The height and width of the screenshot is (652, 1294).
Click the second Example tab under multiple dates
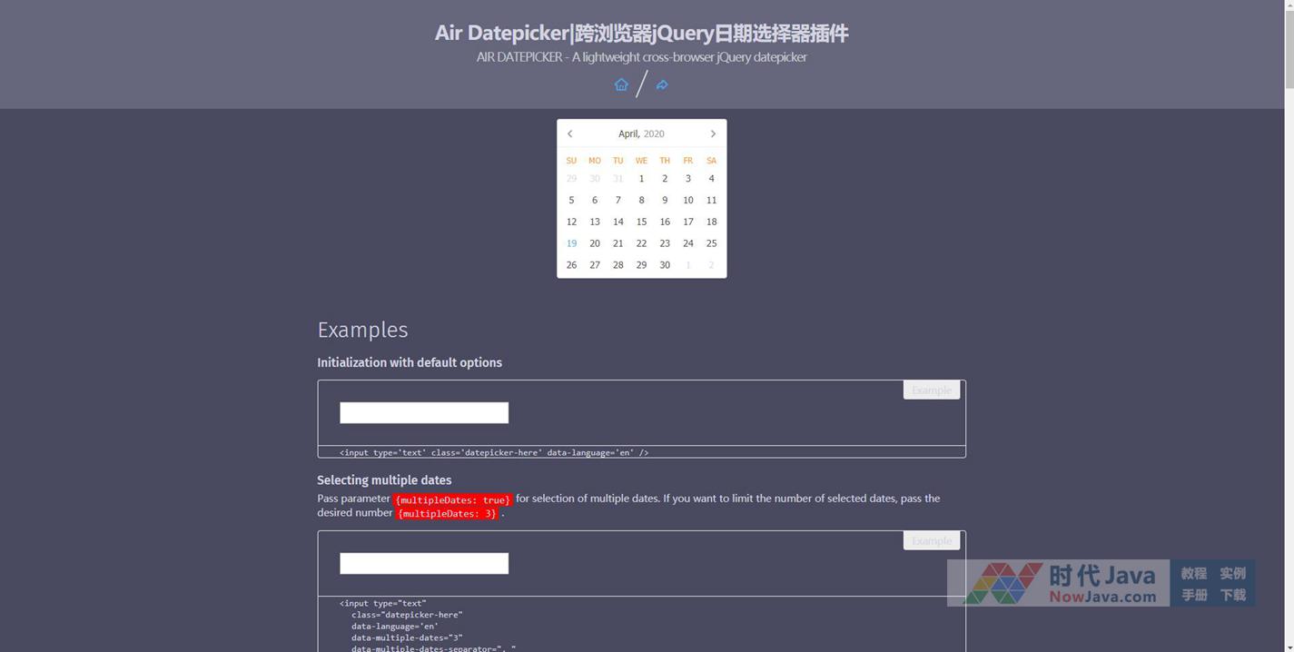coord(931,540)
